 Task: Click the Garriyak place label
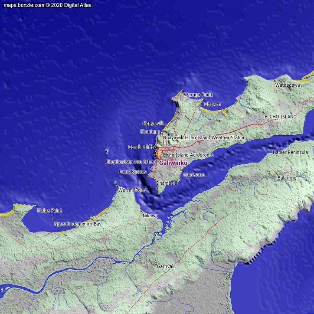pyautogui.click(x=166, y=266)
